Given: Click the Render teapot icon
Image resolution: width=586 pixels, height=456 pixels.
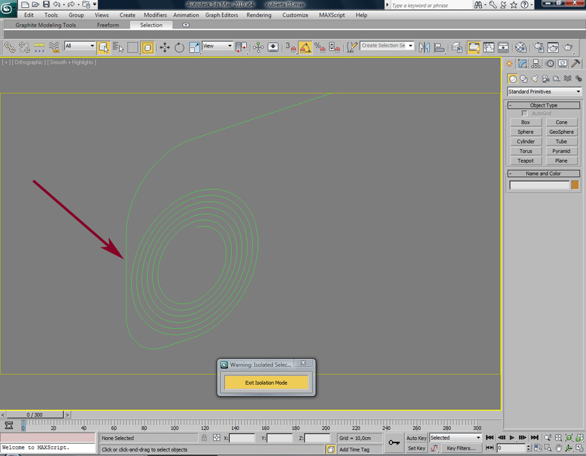Looking at the screenshot, I should [x=568, y=47].
